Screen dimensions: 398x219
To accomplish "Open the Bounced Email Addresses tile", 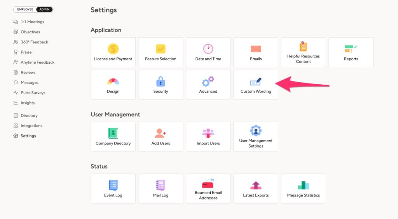I will pyautogui.click(x=208, y=189).
